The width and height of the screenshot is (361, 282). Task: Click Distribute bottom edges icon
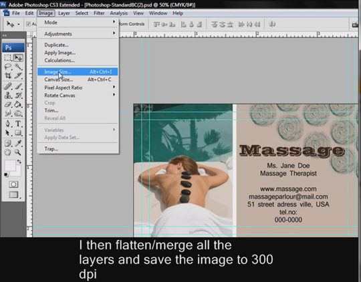click(230, 24)
